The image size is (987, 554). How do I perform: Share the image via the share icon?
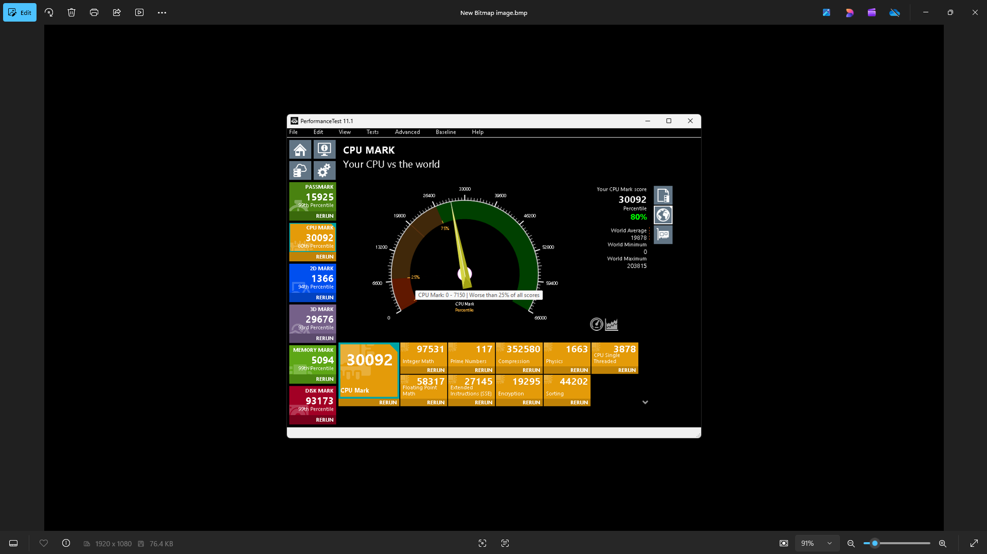tap(117, 12)
